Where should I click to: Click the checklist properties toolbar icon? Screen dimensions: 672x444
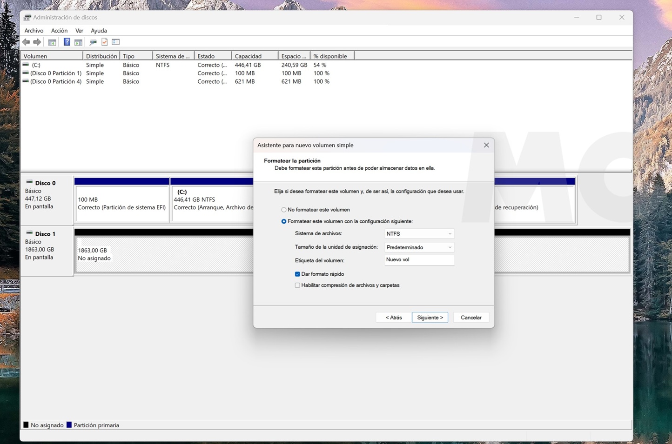116,42
